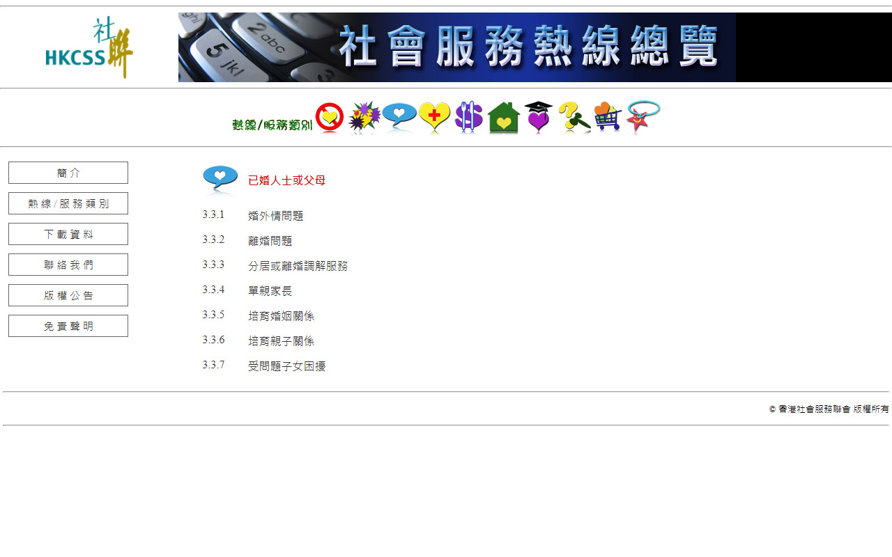The height and width of the screenshot is (557, 892).
Task: Go to 聯絡我們 page
Action: point(68,265)
